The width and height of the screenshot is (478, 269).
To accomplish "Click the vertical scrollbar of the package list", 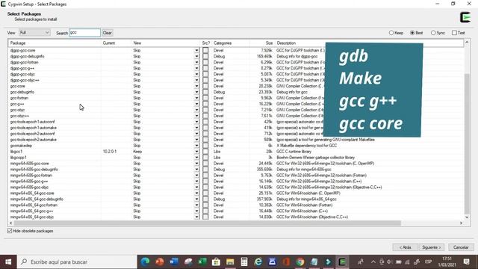I will click(467, 143).
